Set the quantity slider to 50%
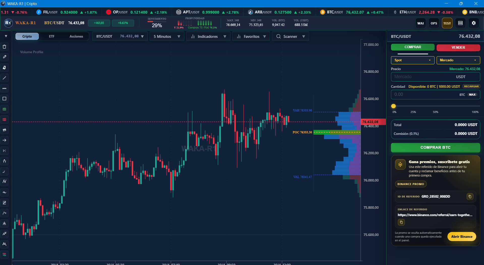 (436, 112)
